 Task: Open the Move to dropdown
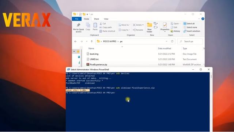tap(124, 25)
